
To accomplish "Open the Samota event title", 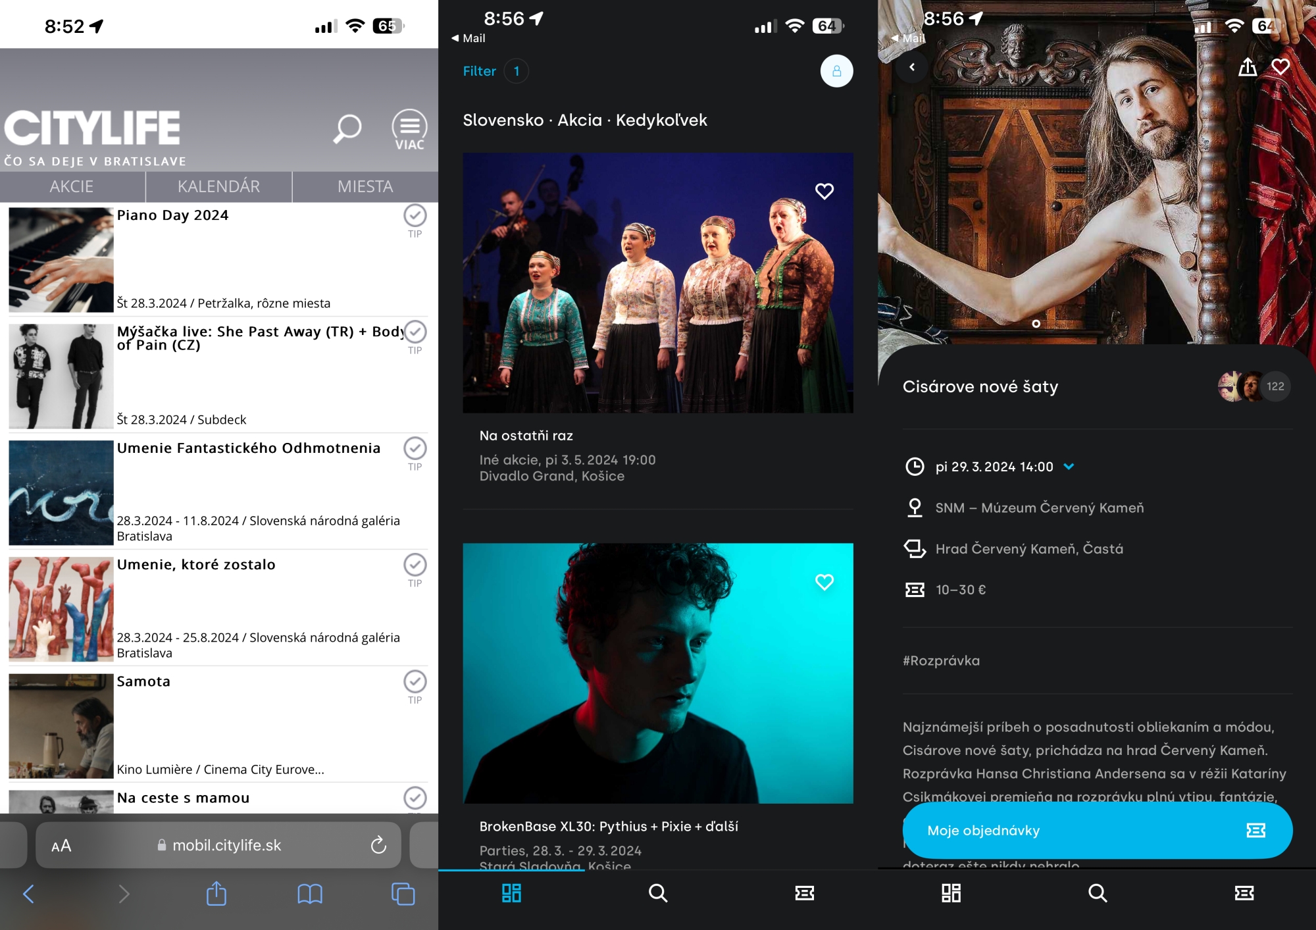I will pyautogui.click(x=143, y=681).
